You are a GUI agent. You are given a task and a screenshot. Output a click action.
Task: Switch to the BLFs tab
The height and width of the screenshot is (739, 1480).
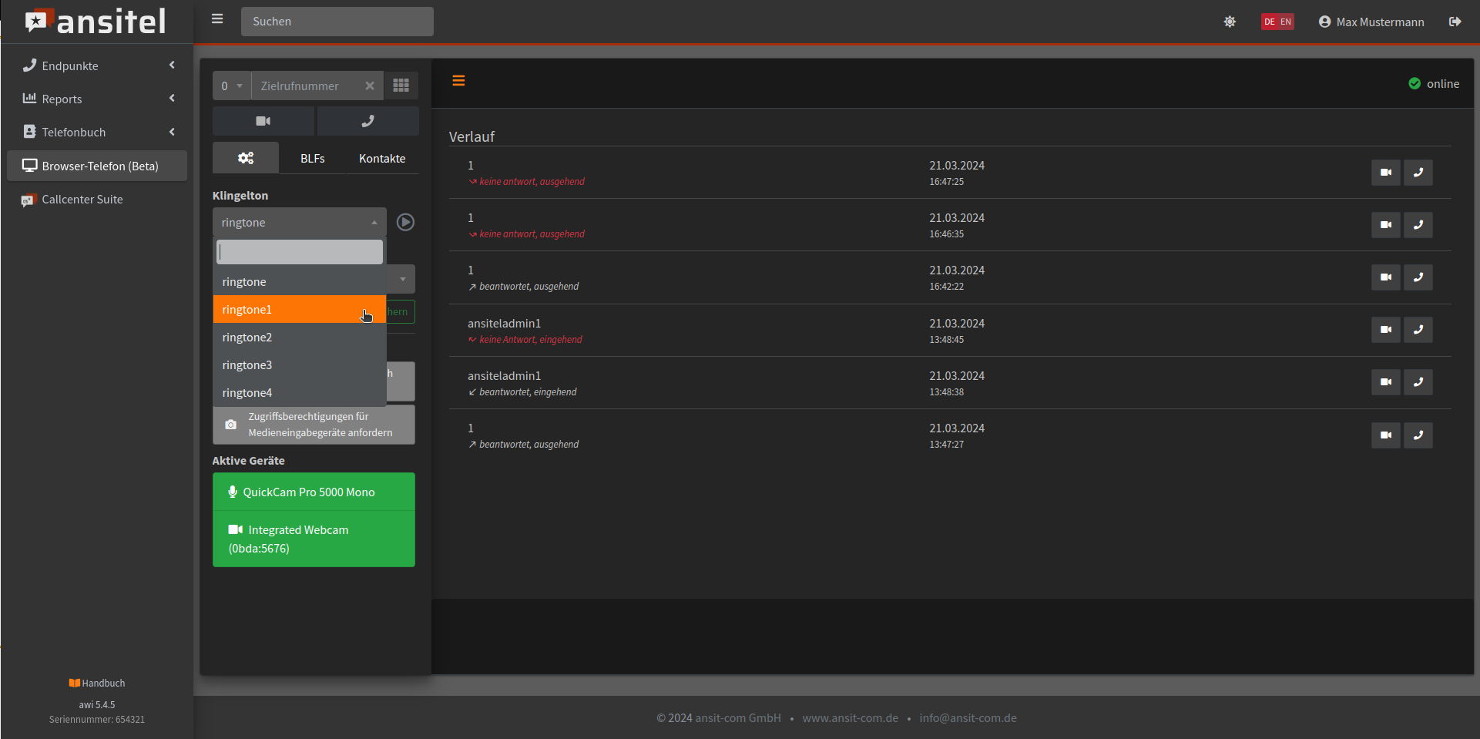312,159
